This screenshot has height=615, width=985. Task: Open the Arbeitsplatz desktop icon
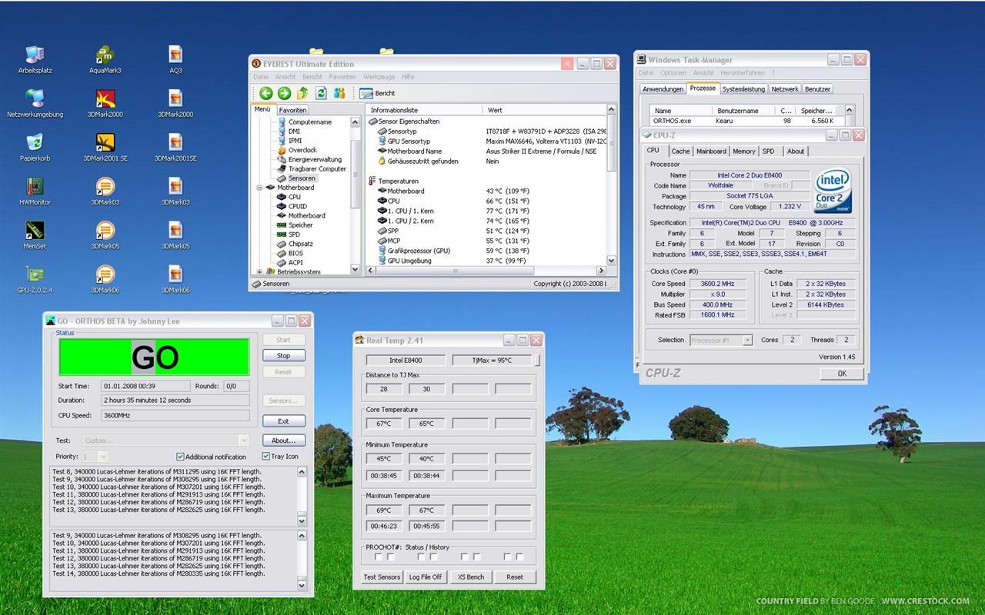35,60
